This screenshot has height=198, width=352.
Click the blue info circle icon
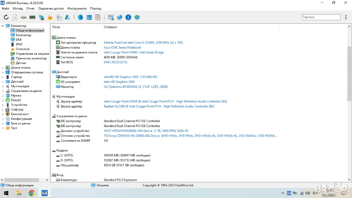point(128,17)
